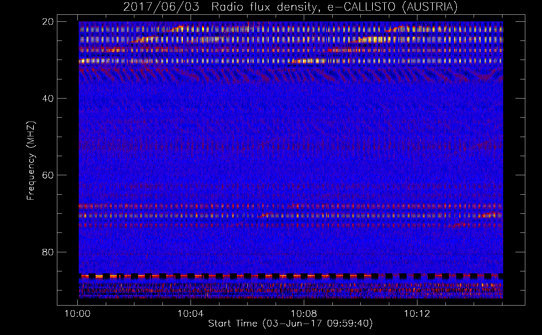
Task: Click the "20" frequency tick label
Action: point(48,22)
